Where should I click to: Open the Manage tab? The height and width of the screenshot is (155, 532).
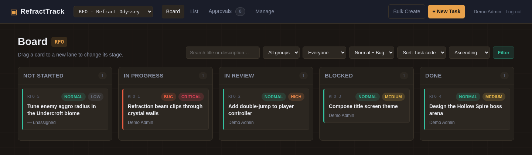coord(265,11)
